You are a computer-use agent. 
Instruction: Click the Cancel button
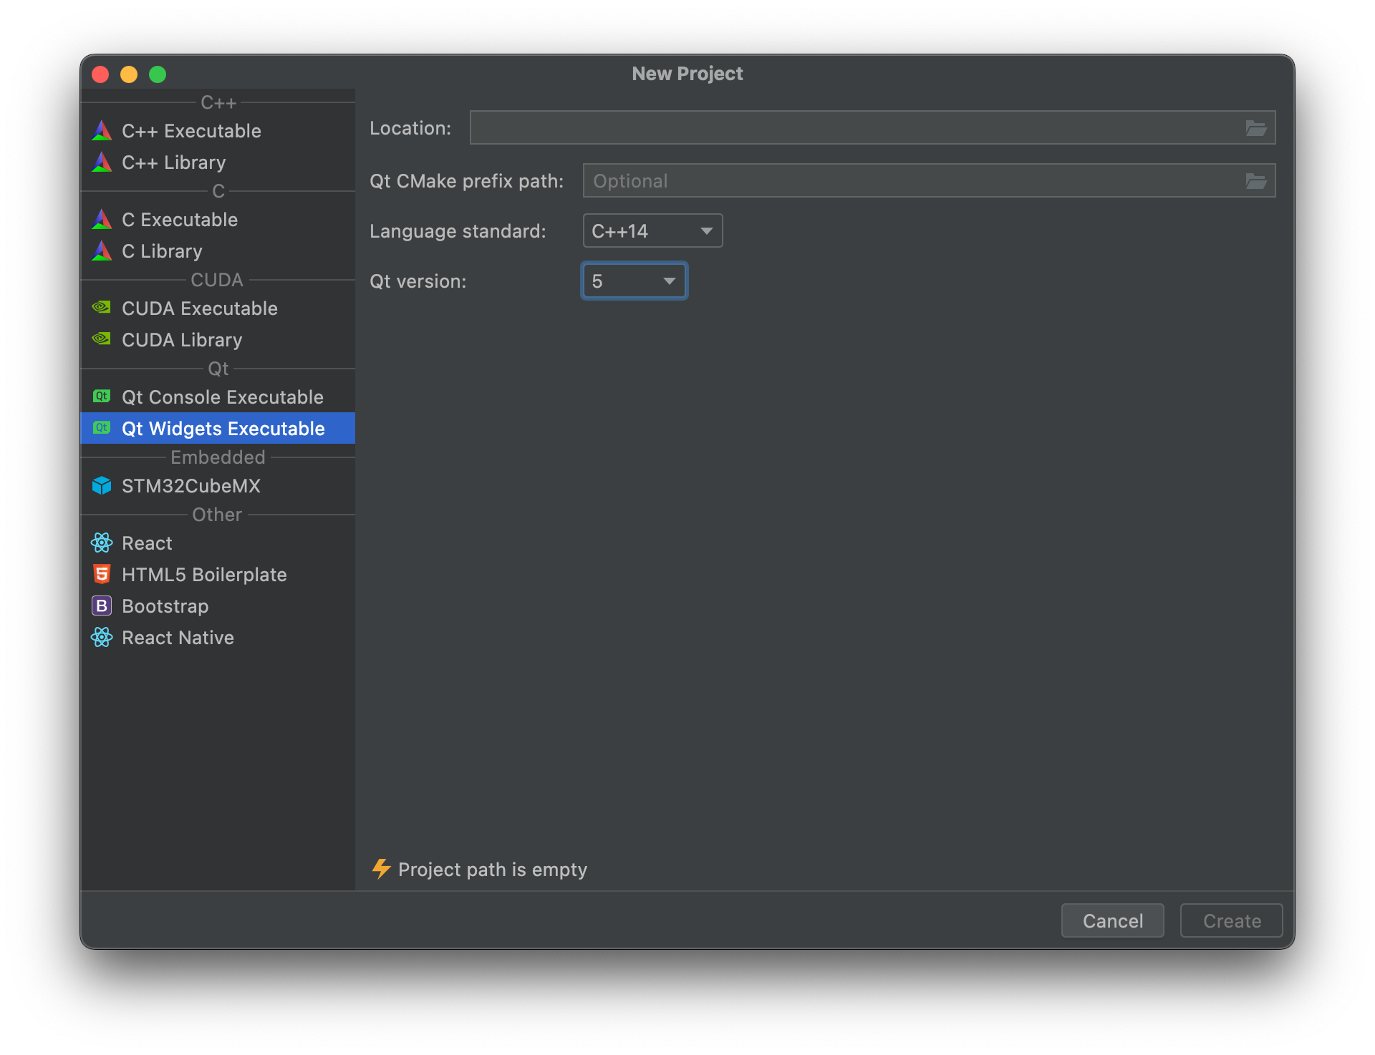[x=1112, y=920]
